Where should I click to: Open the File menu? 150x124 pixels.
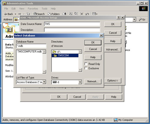6,9
